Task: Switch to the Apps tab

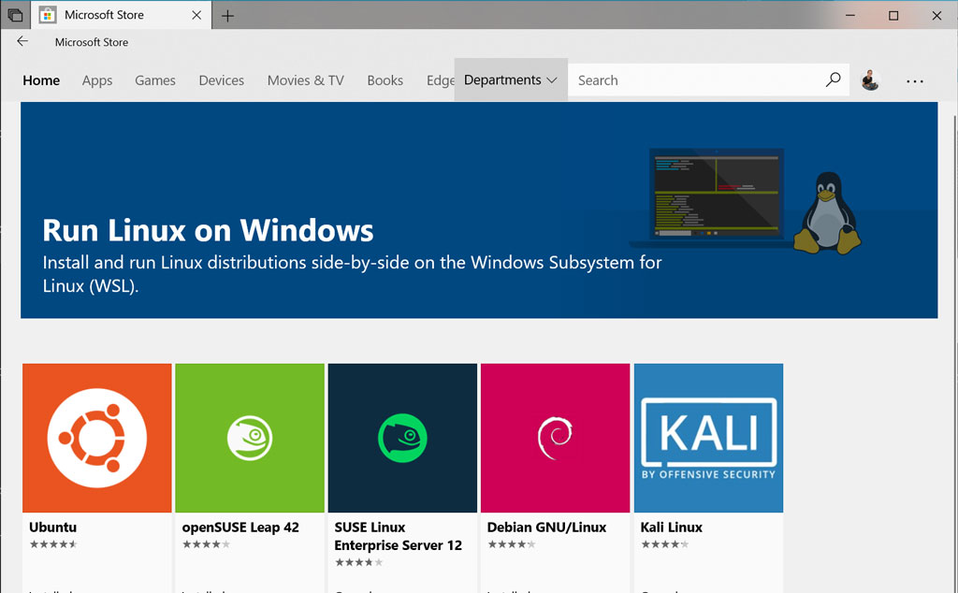Action: pos(97,80)
